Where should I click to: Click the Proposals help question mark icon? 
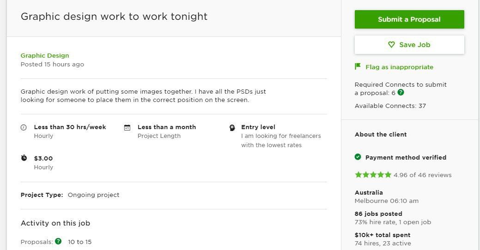tap(58, 241)
